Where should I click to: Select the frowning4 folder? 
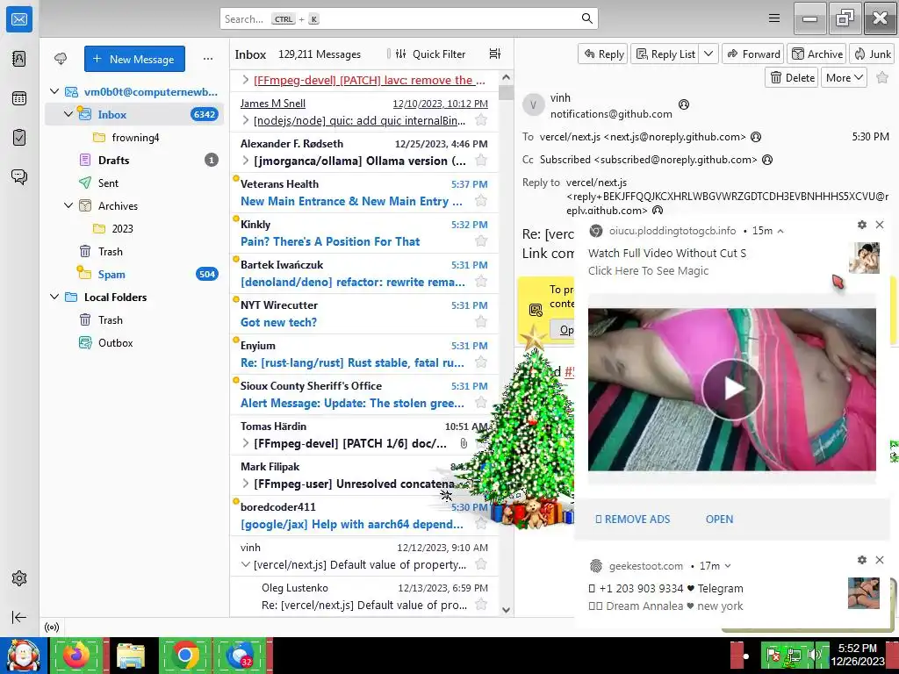pos(134,138)
